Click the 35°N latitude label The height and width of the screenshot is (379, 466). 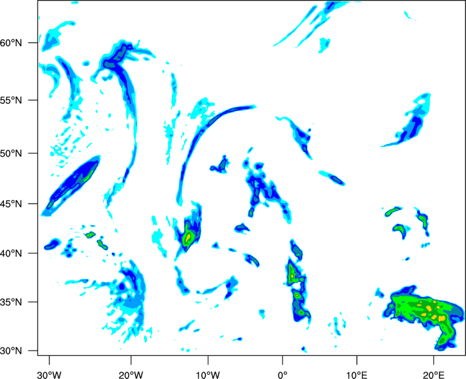(x=11, y=302)
